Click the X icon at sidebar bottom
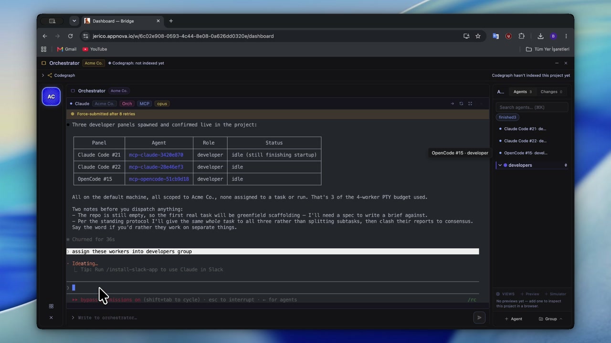 coord(51,318)
